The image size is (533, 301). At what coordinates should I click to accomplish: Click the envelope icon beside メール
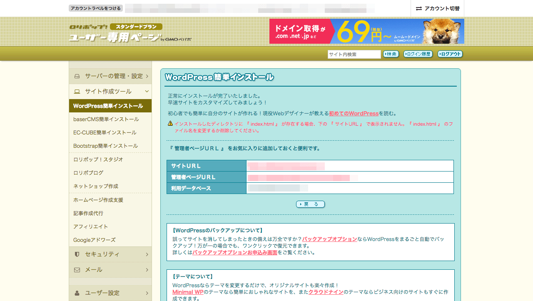77,270
